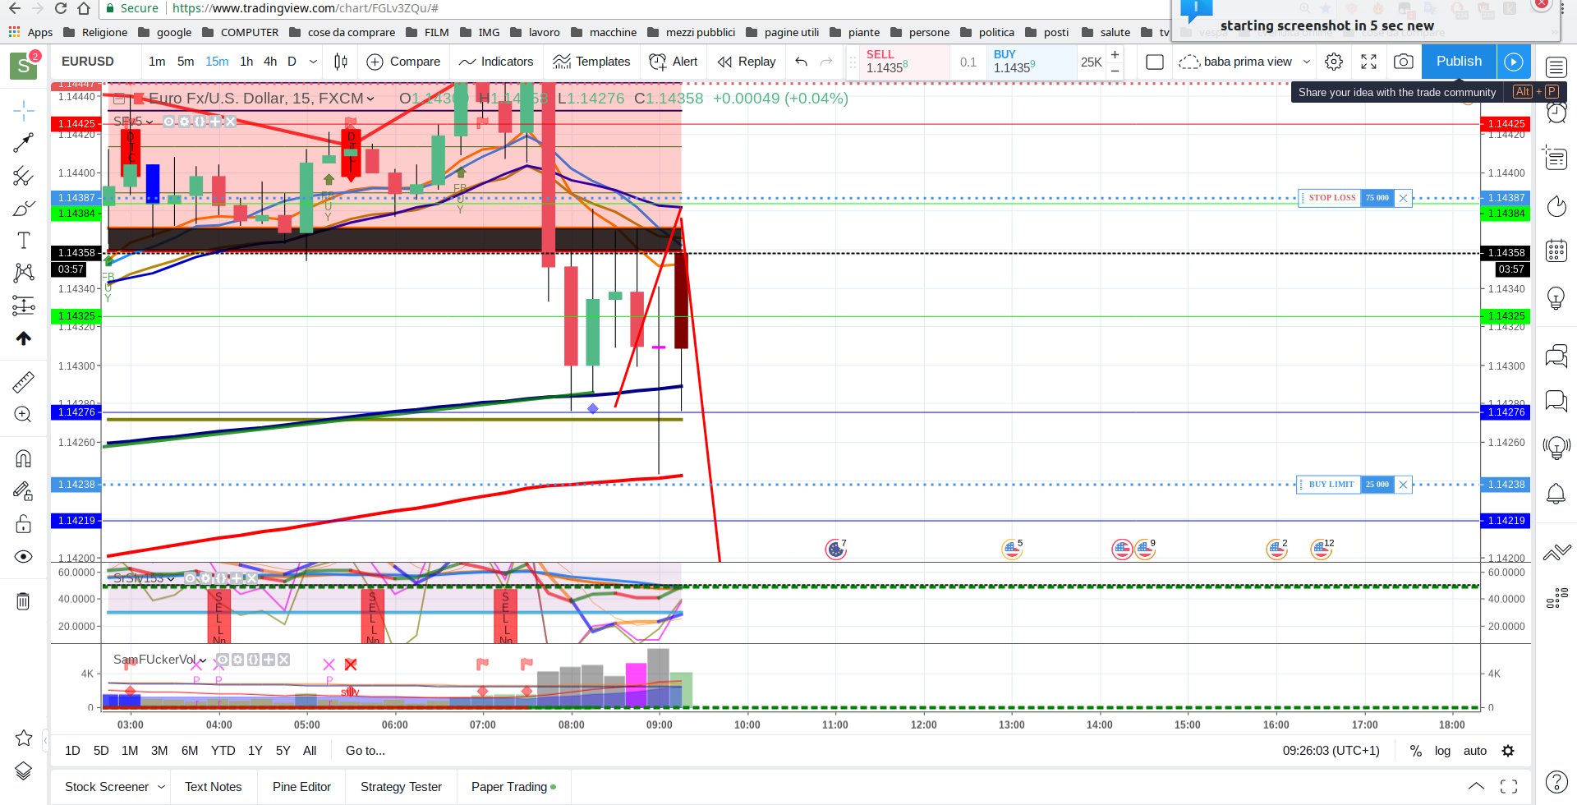Image resolution: width=1577 pixels, height=805 pixels.
Task: Open chart properties gear icon
Action: [1334, 62]
